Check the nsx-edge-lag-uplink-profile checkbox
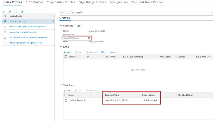The image size is (215, 121). (4, 32)
